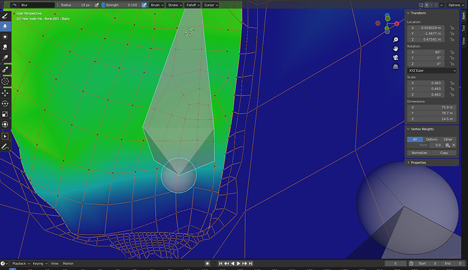This screenshot has width=468, height=270.
Task: Click the Radius slider
Action: coord(75,5)
